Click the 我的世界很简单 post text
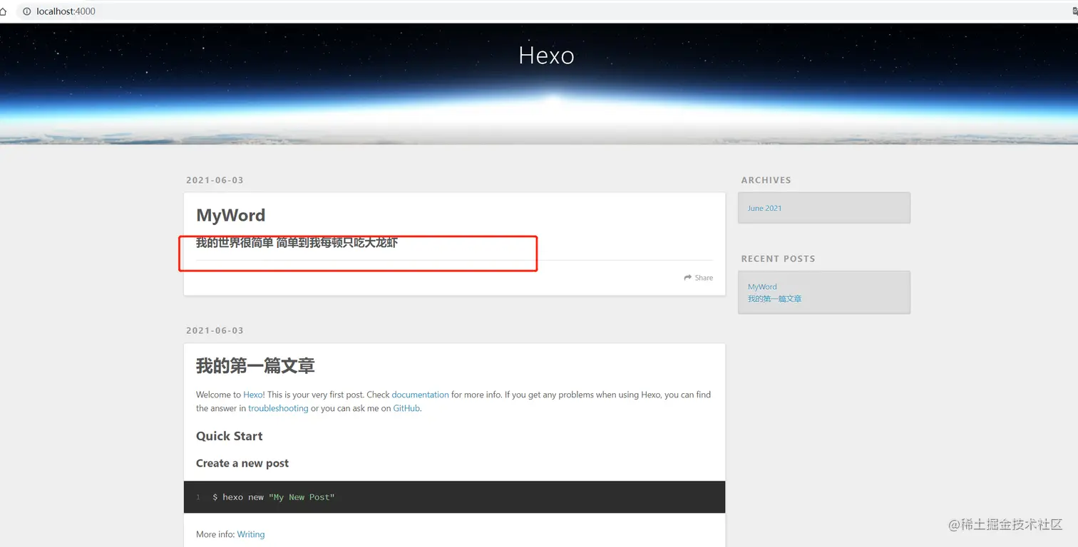1078x547 pixels. (297, 243)
